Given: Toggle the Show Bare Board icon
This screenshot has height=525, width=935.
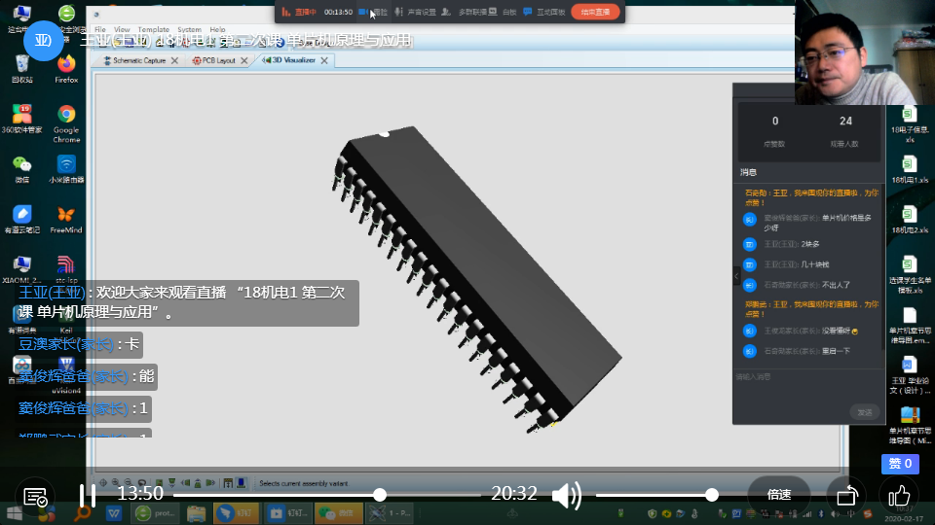Looking at the screenshot, I should click(x=241, y=483).
